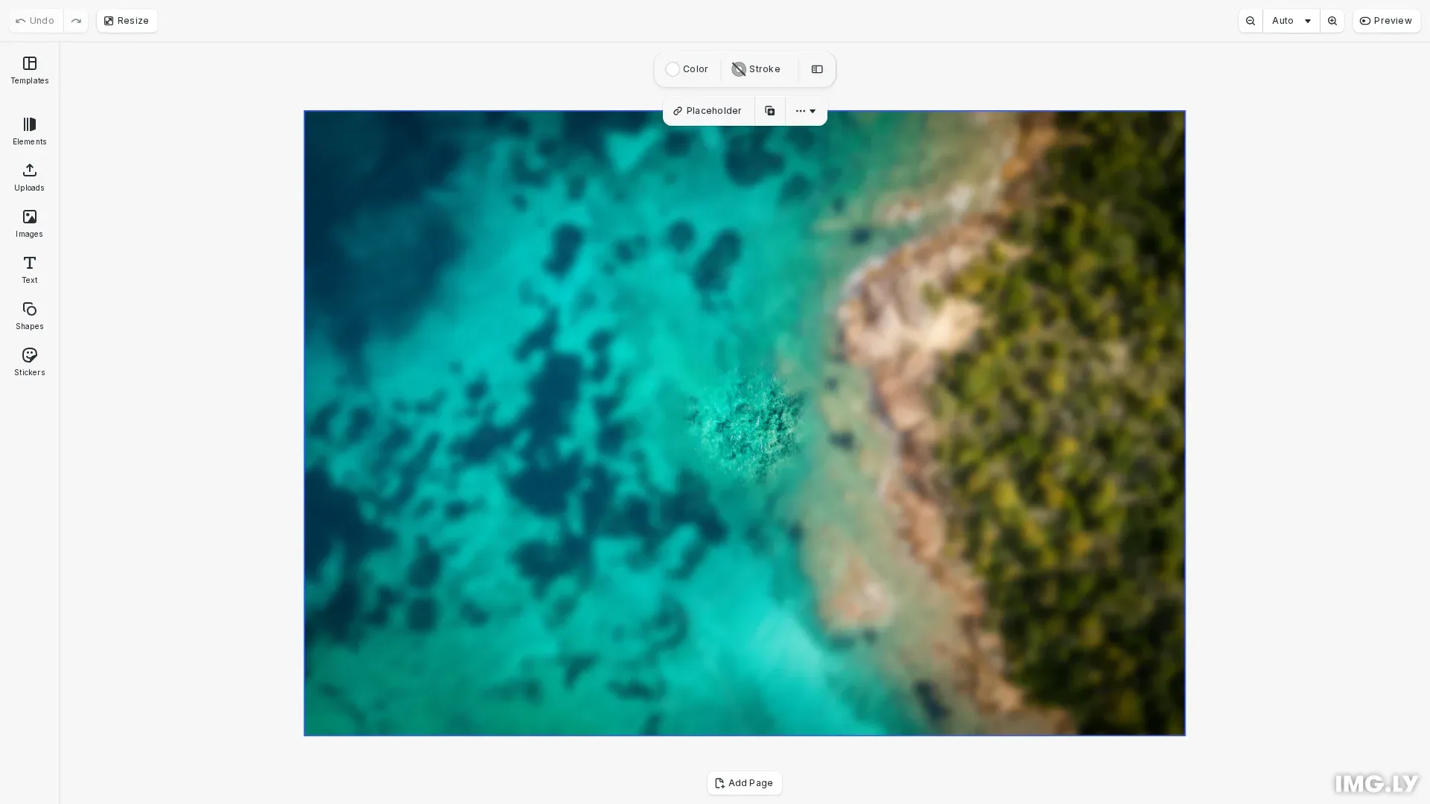Click the Add Page button
Screen dimensions: 1430x804
pos(744,783)
